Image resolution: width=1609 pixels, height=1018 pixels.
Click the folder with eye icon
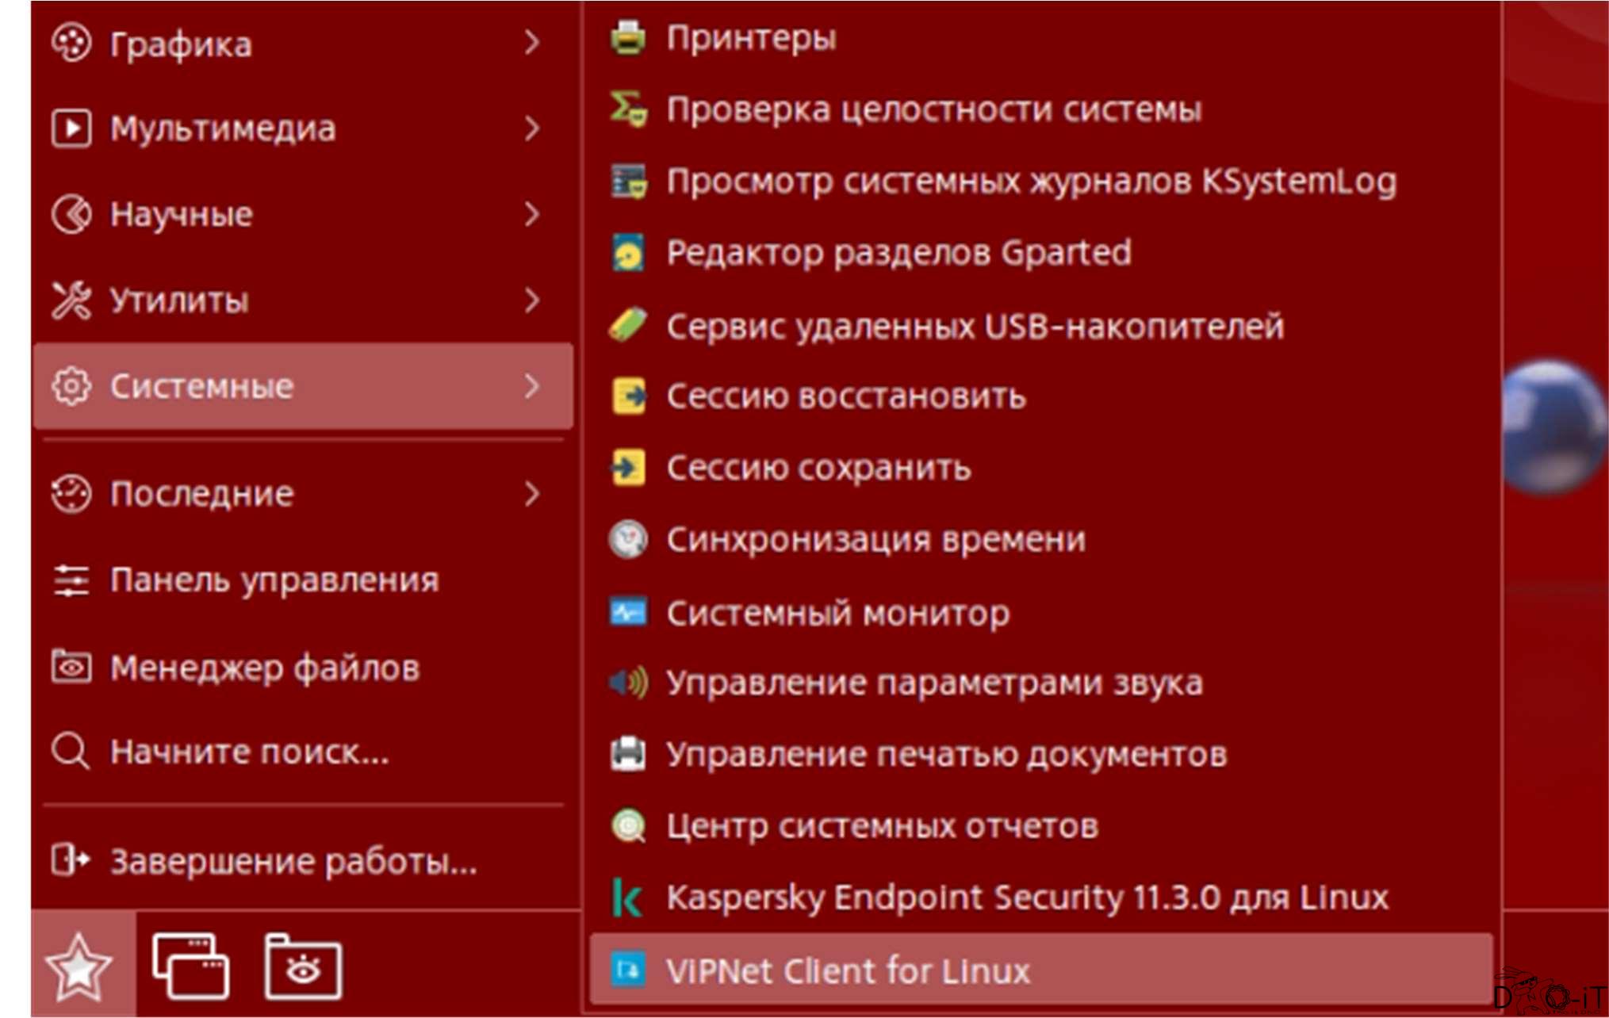(x=303, y=967)
